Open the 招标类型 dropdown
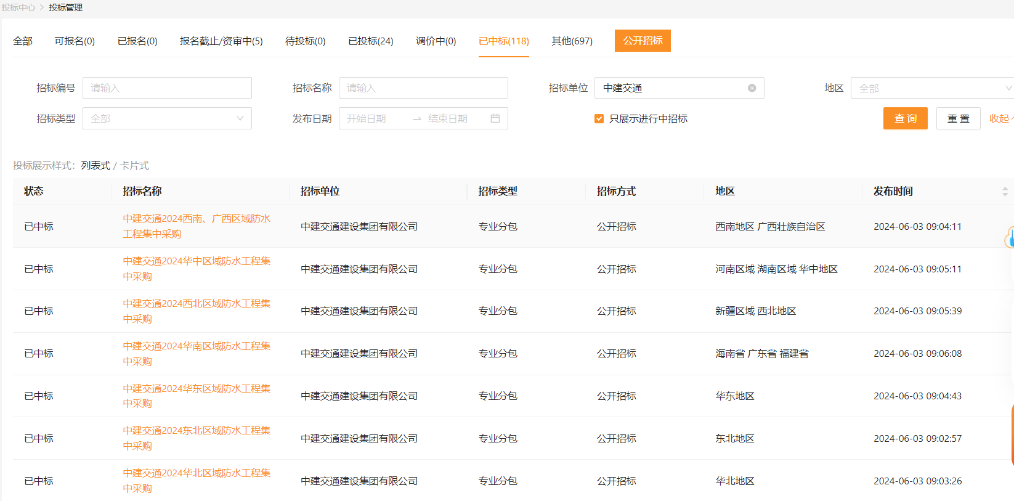Viewport: 1014px width, 501px height. tap(167, 118)
